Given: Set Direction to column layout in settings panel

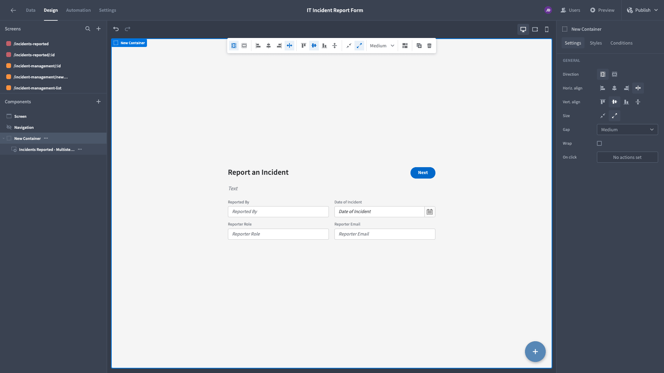Looking at the screenshot, I should coord(603,74).
